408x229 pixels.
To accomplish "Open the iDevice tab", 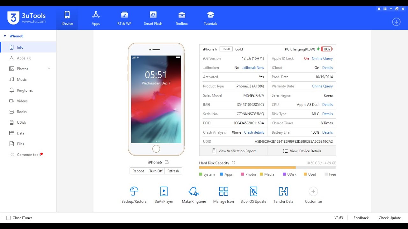I will [x=67, y=18].
